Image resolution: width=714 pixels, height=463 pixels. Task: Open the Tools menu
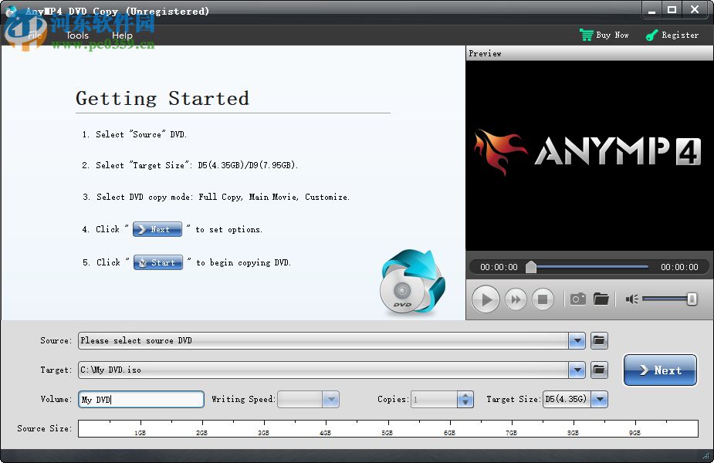point(77,35)
